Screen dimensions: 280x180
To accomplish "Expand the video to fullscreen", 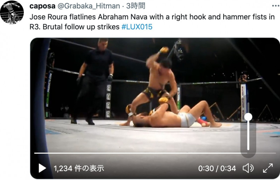I will click(268, 168).
